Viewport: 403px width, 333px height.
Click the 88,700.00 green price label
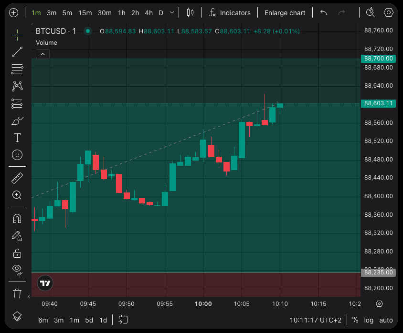click(378, 59)
